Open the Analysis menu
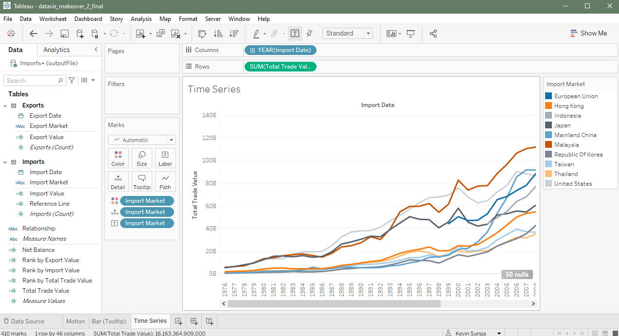Viewport: 619px width, 336px height. coord(141,19)
